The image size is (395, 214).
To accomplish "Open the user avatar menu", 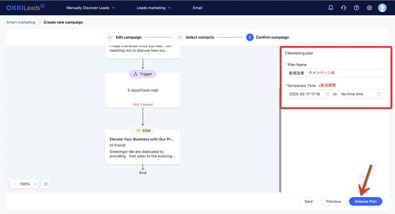I will click(382, 8).
